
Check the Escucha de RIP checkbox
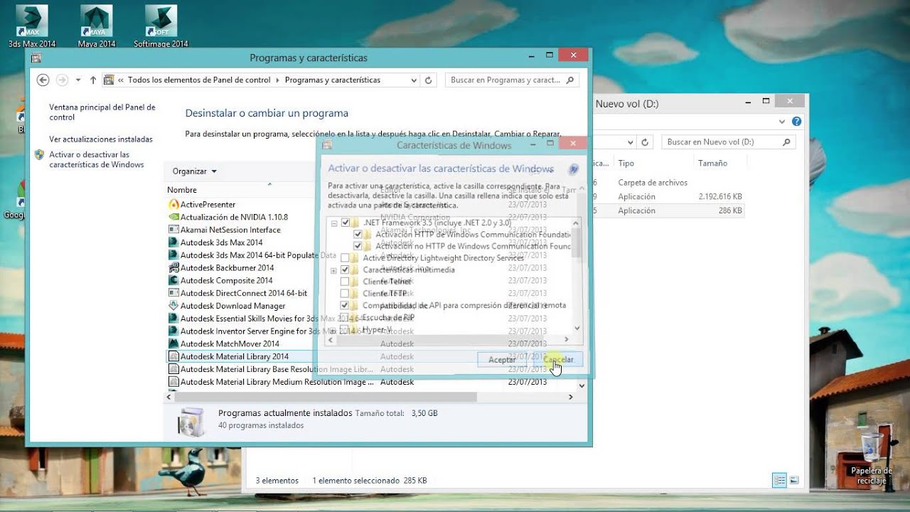tap(345, 318)
